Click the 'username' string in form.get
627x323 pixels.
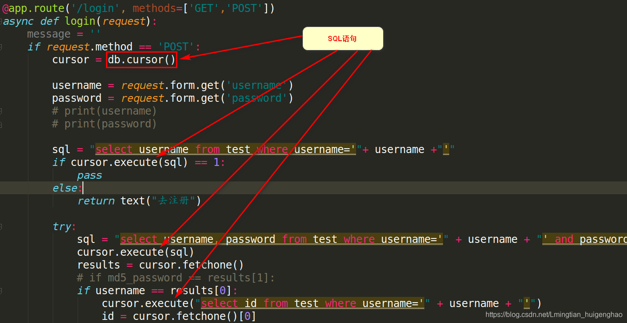click(x=257, y=85)
